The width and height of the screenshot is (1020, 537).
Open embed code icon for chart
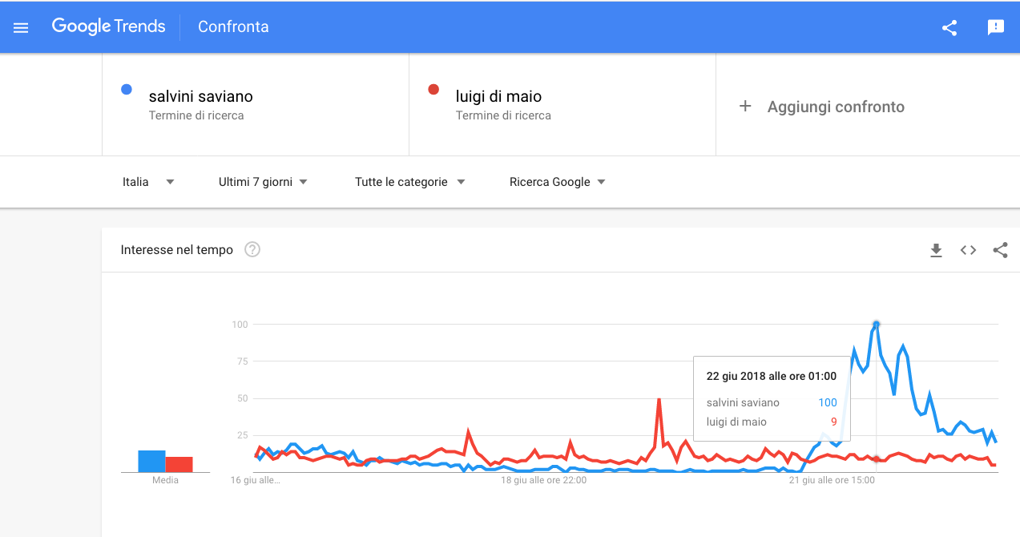pos(968,250)
